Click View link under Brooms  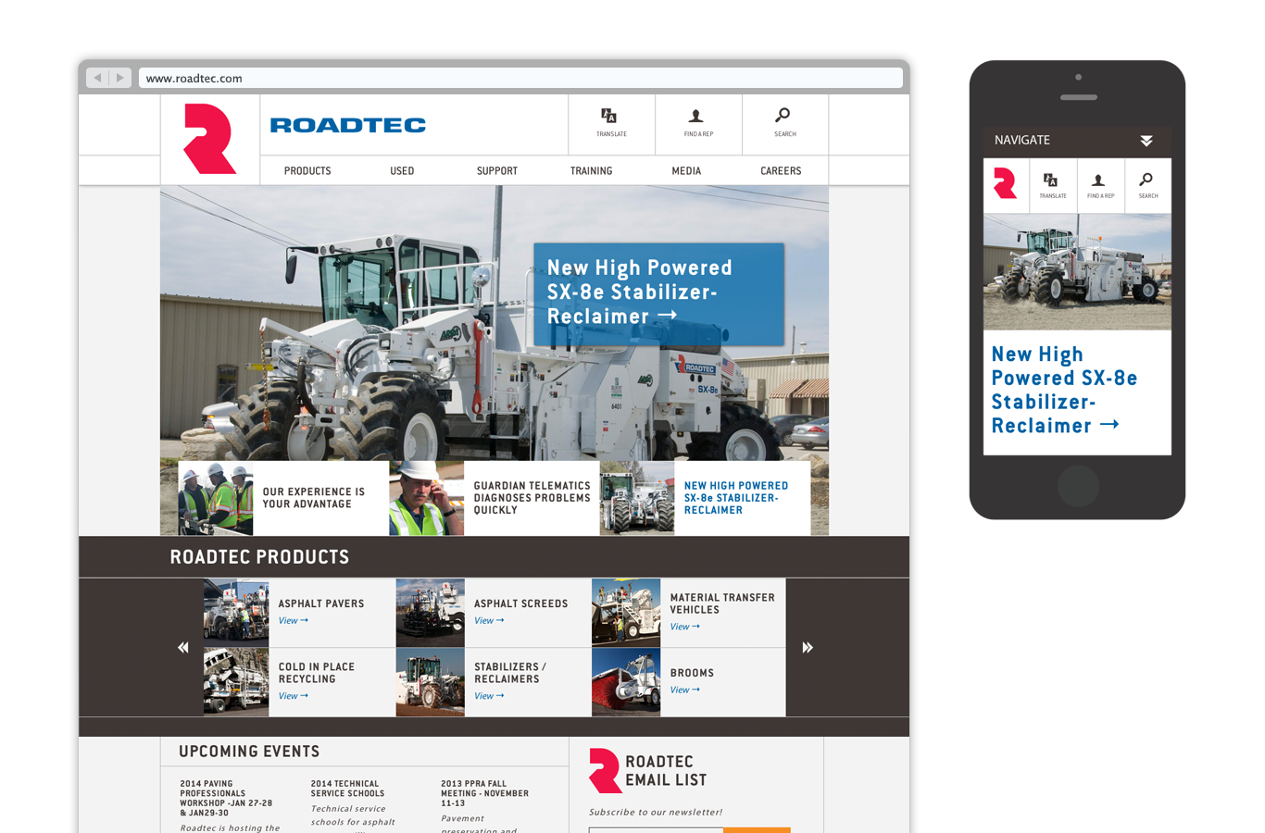point(684,690)
